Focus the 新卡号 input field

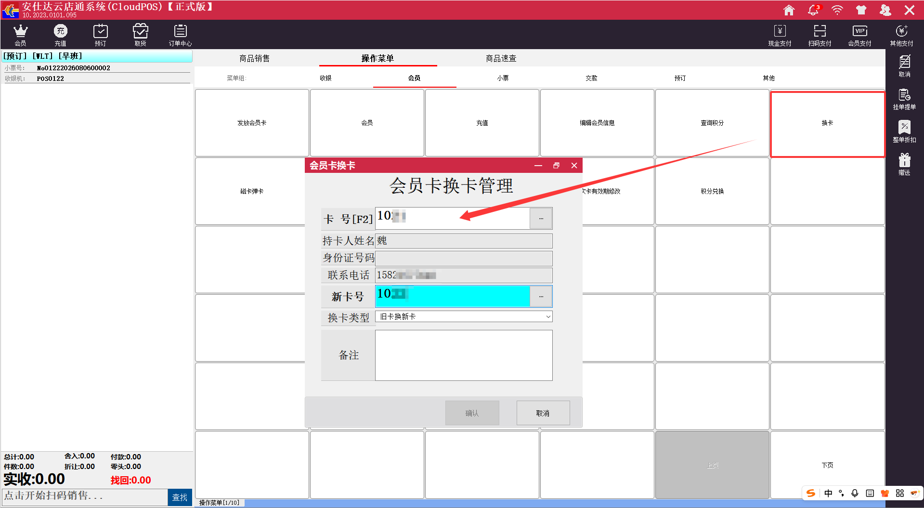point(453,296)
